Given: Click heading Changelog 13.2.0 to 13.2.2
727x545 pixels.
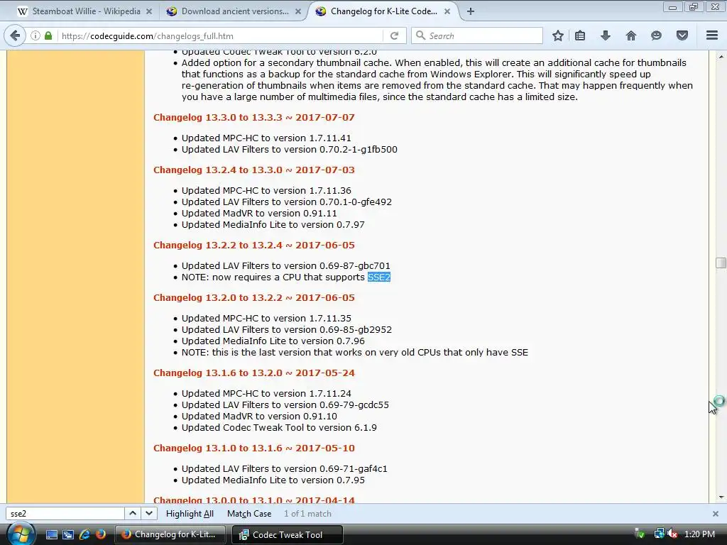Looking at the screenshot, I should click(x=254, y=297).
